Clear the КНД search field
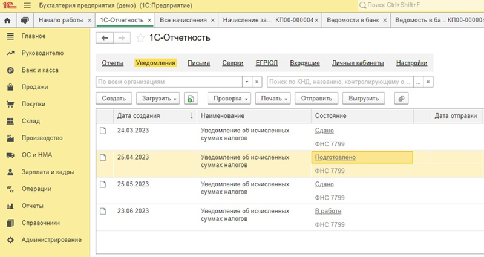The width and height of the screenshot is (484, 257). (x=428, y=82)
